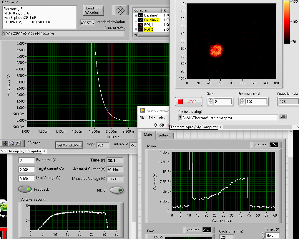Click the Load Old Waveform button

(93, 10)
